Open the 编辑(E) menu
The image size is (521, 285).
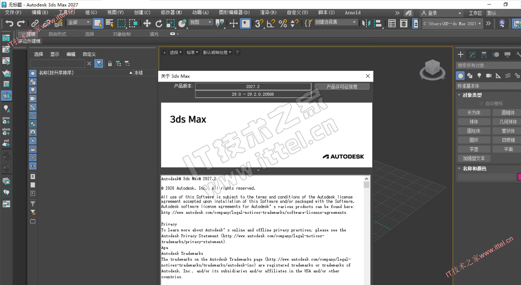point(40,13)
